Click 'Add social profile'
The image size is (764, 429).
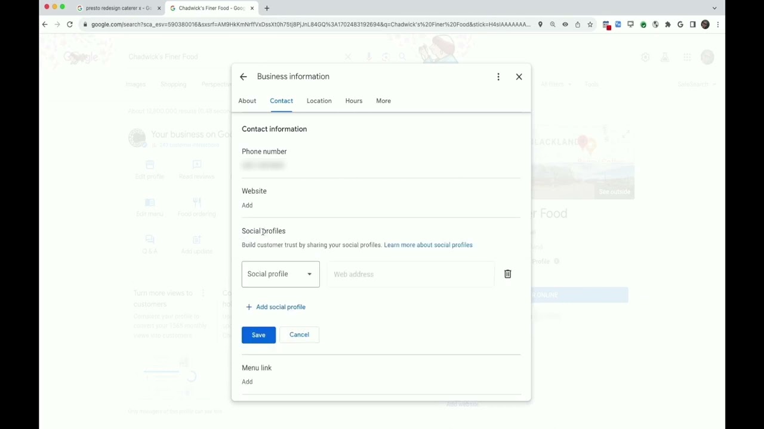click(x=276, y=307)
